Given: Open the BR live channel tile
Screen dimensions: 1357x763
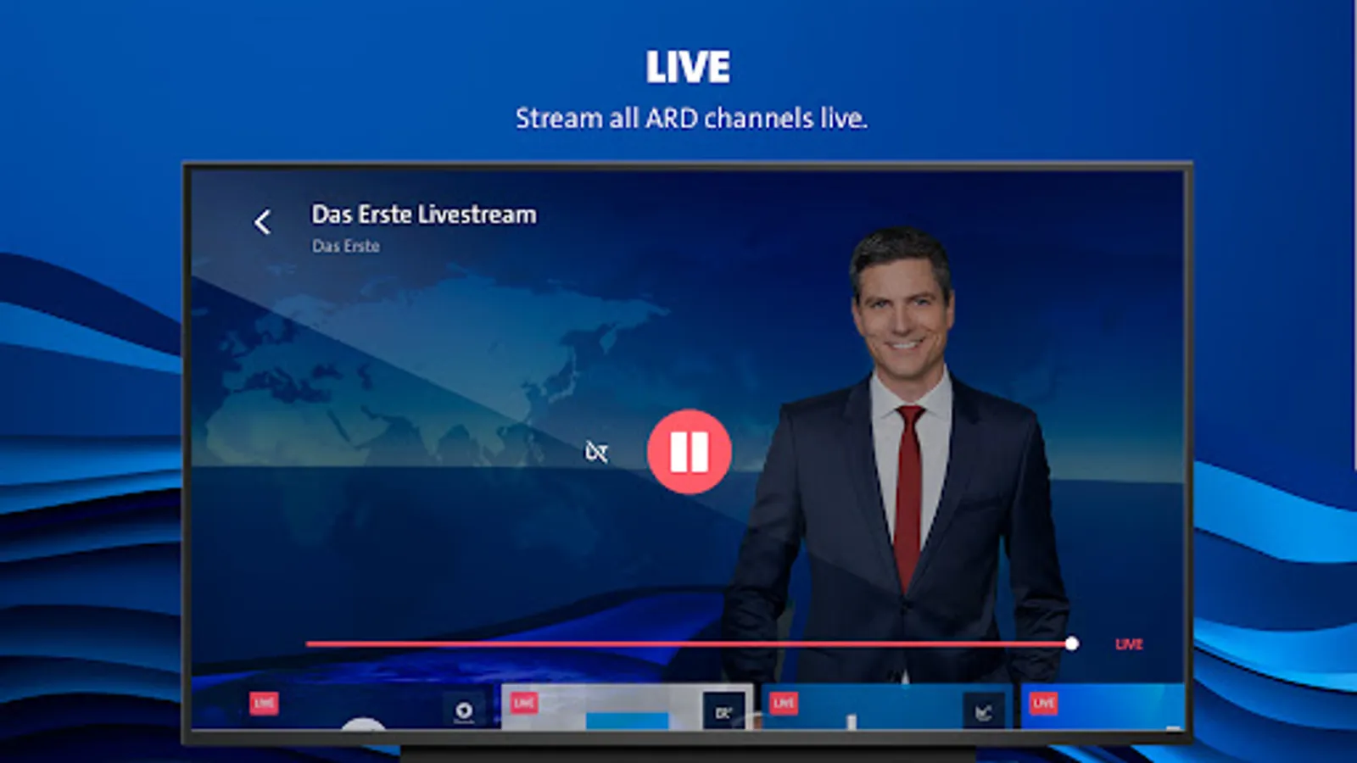Looking at the screenshot, I should coord(628,707).
